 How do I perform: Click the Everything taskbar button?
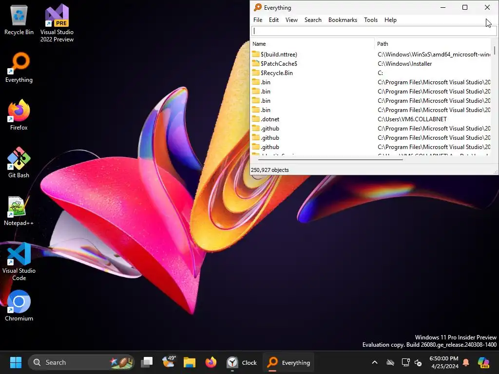click(x=288, y=362)
